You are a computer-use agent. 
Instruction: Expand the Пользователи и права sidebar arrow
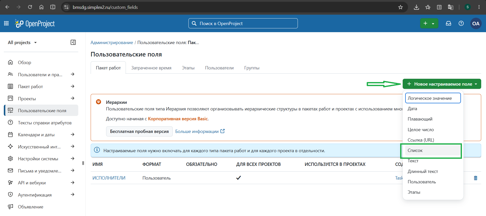click(x=73, y=74)
